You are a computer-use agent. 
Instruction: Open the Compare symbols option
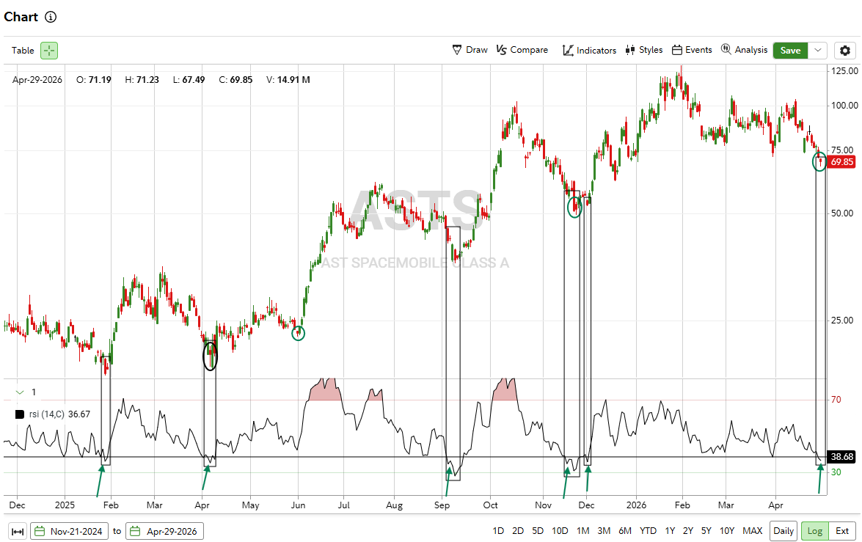[522, 50]
